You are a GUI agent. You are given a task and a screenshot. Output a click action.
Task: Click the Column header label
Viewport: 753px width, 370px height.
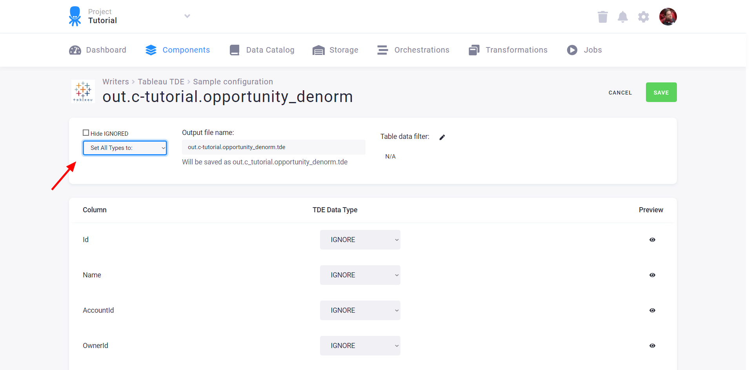[x=95, y=210]
